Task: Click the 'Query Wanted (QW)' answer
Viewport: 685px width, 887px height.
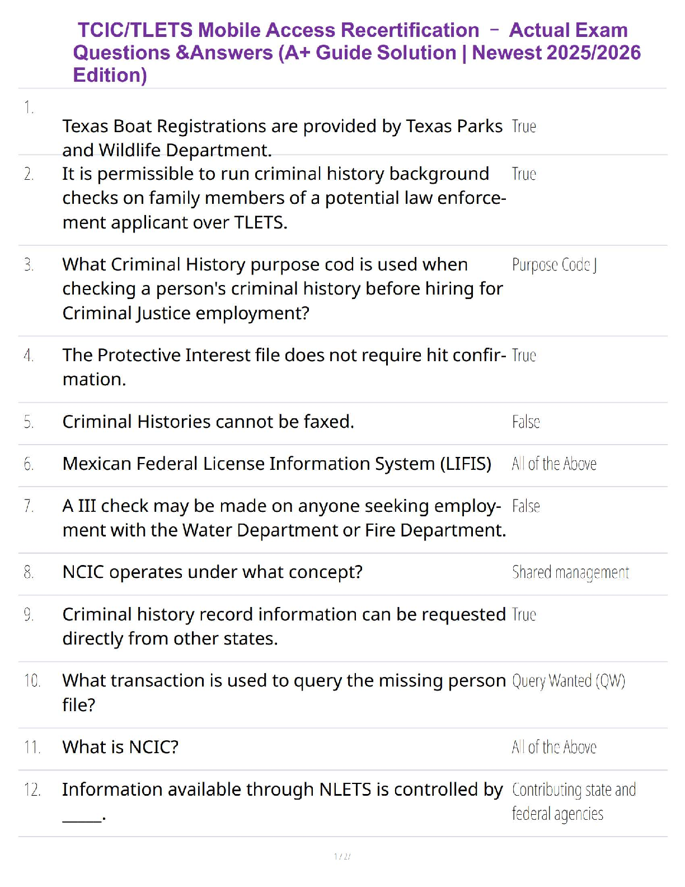Action: pos(568,680)
